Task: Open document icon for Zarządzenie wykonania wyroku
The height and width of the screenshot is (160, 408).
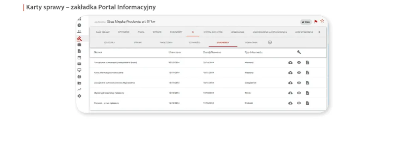Action: click(x=307, y=83)
